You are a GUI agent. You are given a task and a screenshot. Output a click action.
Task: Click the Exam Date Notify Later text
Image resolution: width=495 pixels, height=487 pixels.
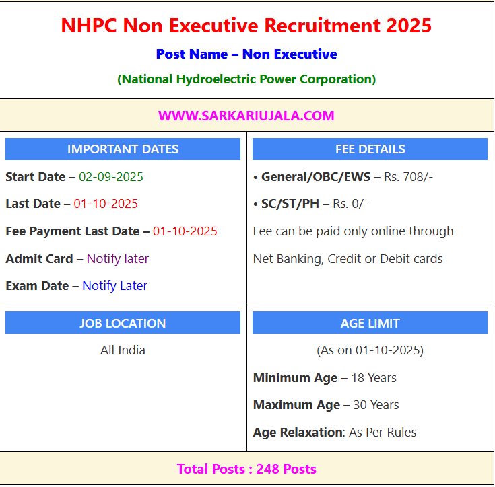click(x=115, y=286)
